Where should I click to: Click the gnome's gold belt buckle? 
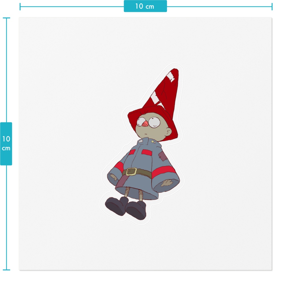tap(132, 172)
